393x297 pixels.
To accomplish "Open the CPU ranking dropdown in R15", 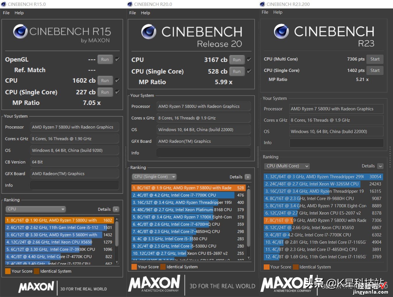I will pos(36,209).
